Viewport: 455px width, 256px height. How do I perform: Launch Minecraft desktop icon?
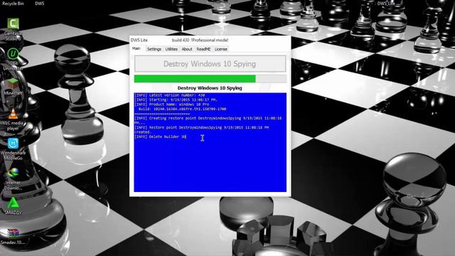tap(13, 87)
